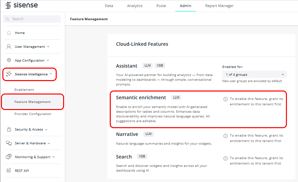Click the 'Cloud-Linked Features' heading

tap(142, 44)
